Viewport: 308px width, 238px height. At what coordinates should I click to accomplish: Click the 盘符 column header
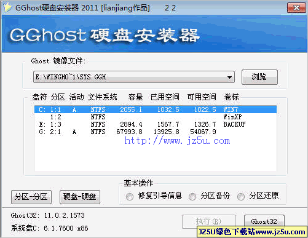pyautogui.click(x=39, y=97)
